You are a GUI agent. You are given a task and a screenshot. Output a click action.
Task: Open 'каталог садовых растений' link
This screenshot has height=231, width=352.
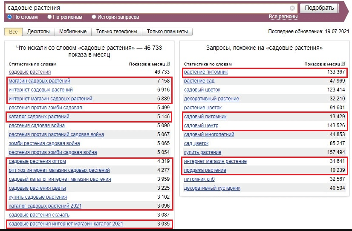click(39, 117)
